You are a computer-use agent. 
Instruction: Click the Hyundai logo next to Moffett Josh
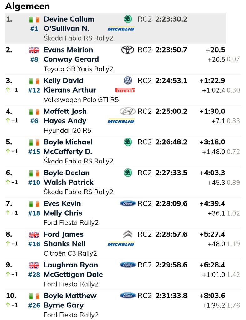[x=127, y=111]
